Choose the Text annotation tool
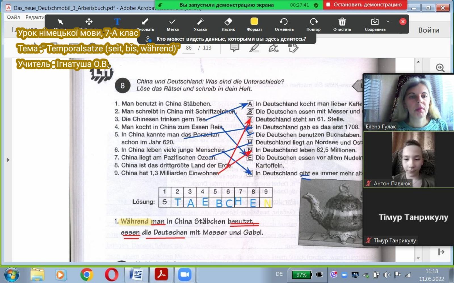The height and width of the screenshot is (283, 454). pos(117,22)
